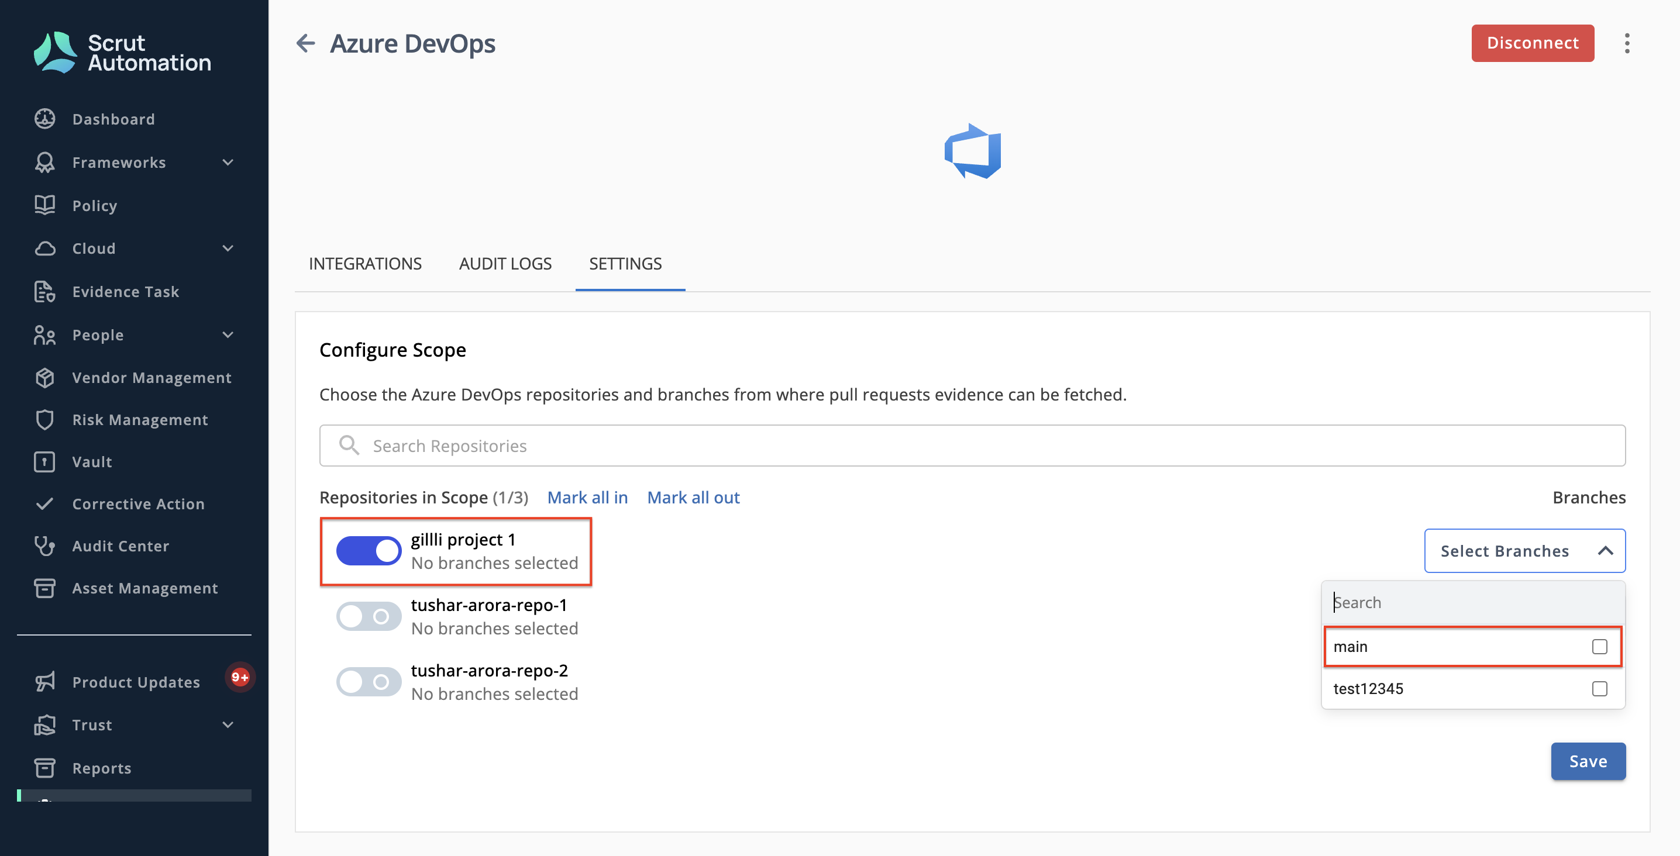Click the Risk Management shield icon
This screenshot has width=1680, height=856.
[44, 420]
